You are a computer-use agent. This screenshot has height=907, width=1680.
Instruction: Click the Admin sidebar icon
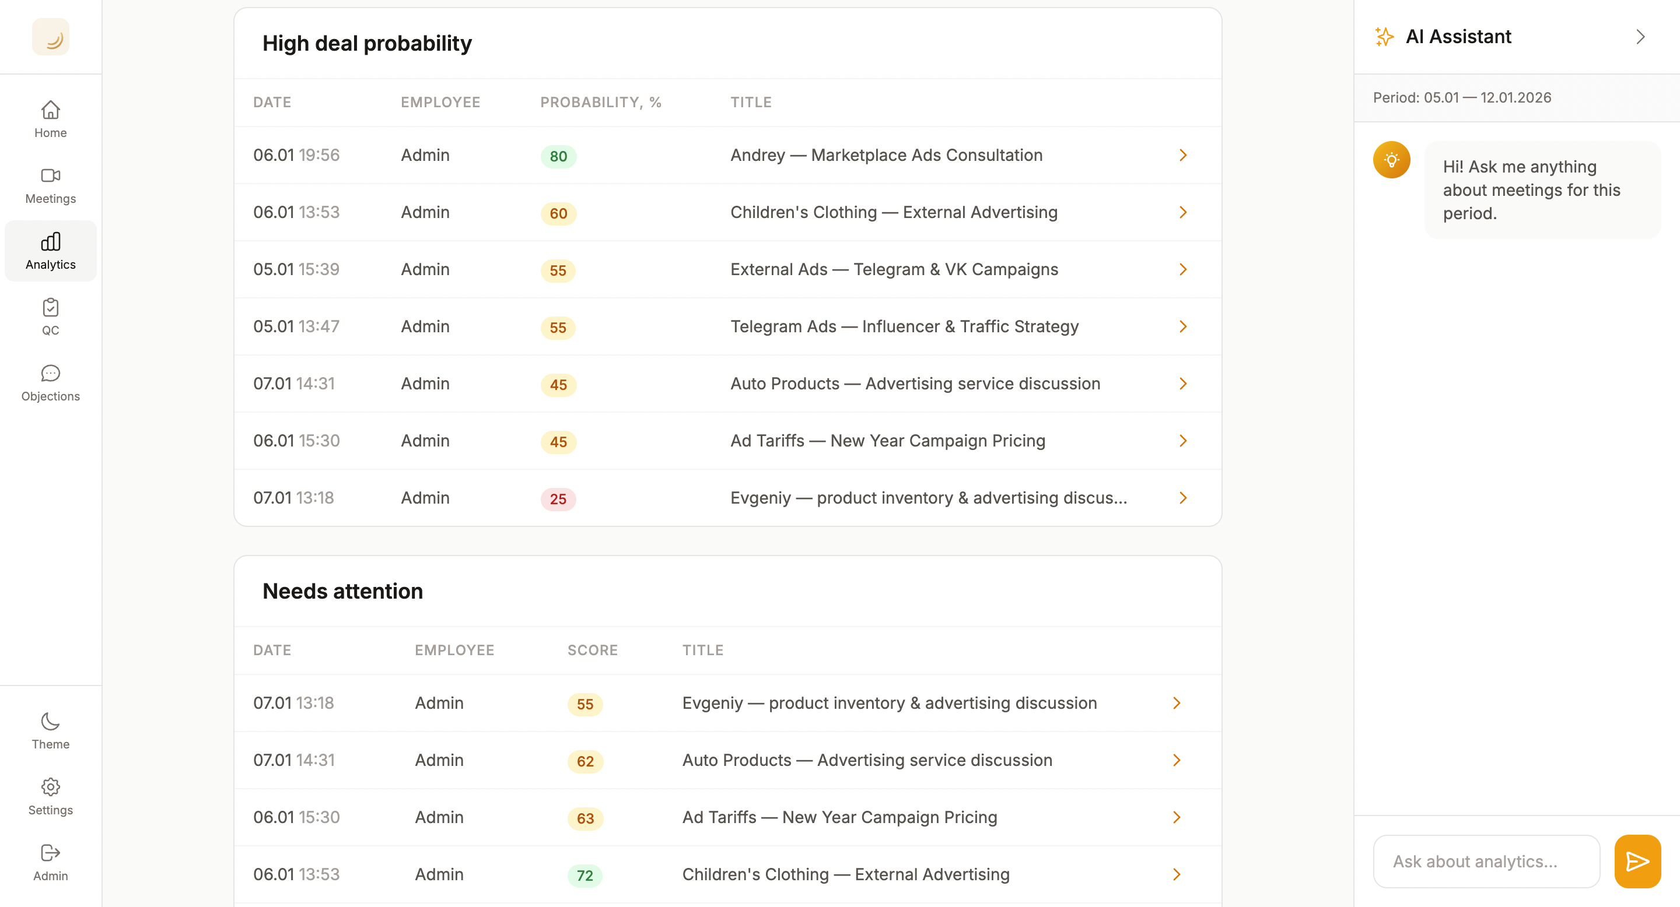coord(50,852)
